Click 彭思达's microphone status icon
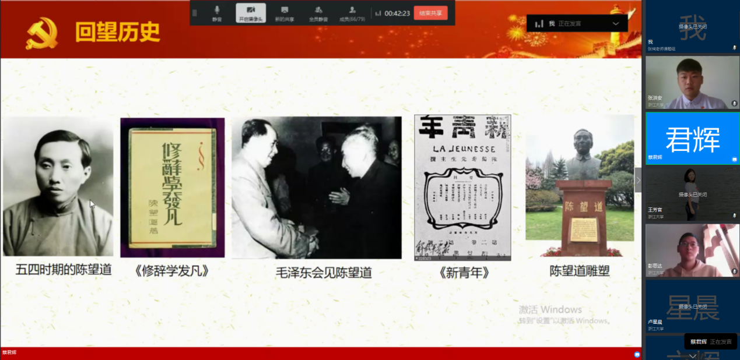 734,271
